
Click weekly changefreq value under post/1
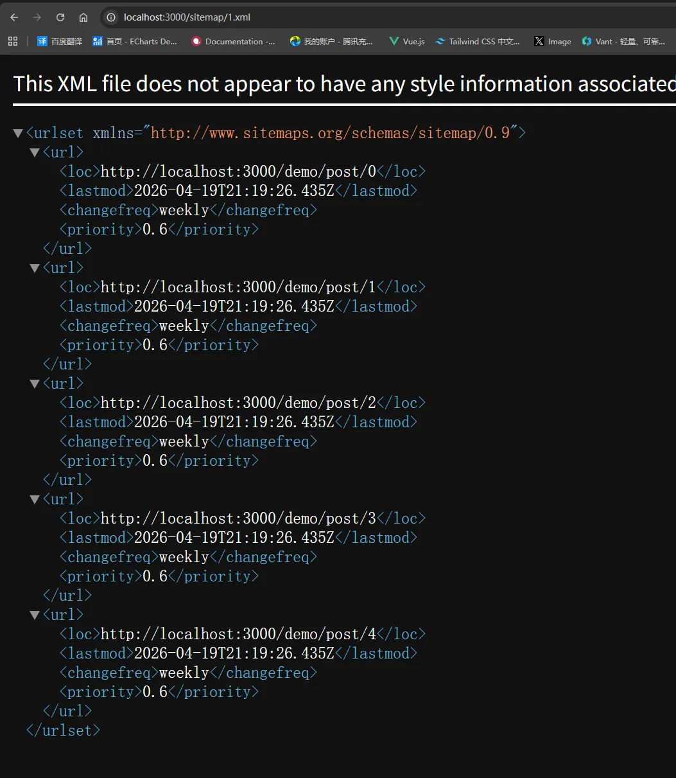(184, 326)
